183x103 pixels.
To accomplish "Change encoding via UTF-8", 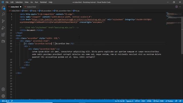I will point(137,101).
